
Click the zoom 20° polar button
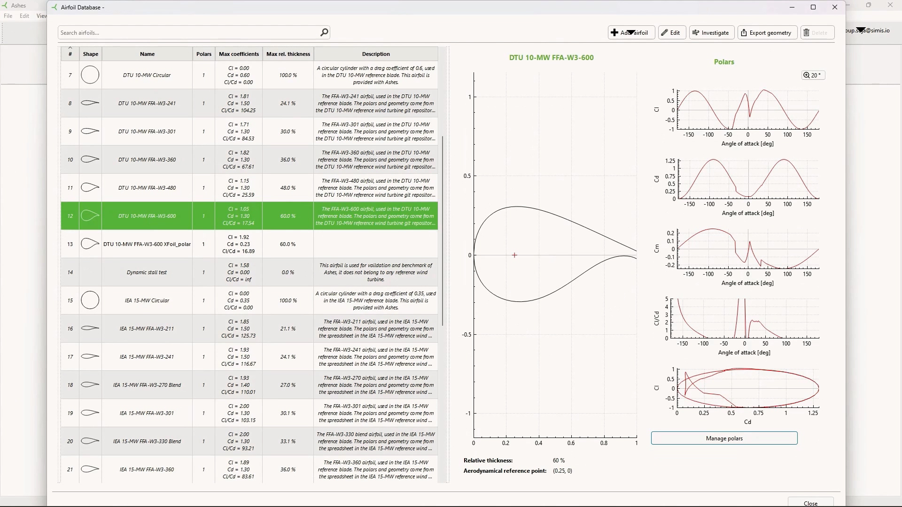point(813,75)
